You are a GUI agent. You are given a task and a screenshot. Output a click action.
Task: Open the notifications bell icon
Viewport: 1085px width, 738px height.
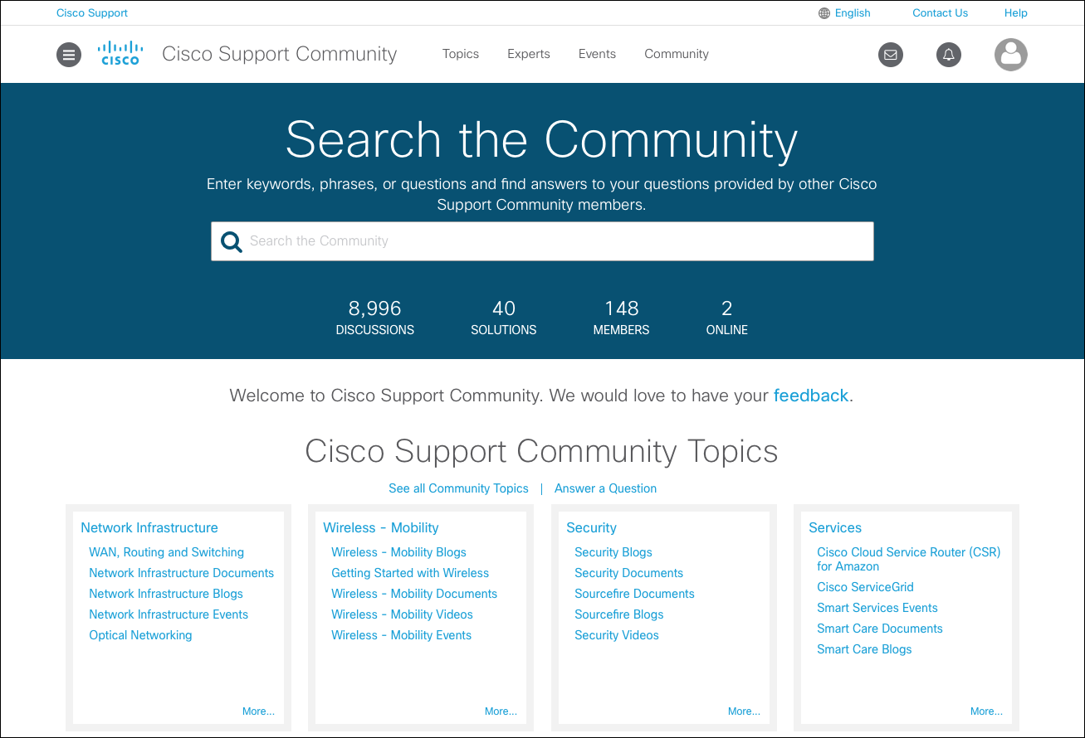(x=949, y=55)
